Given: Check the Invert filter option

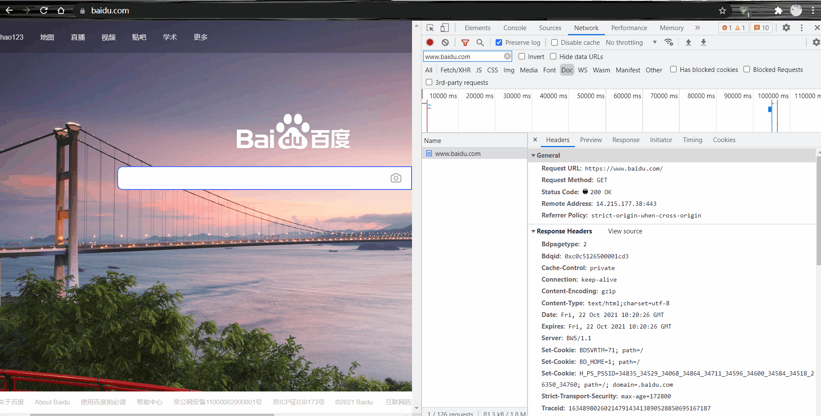Looking at the screenshot, I should click(521, 56).
